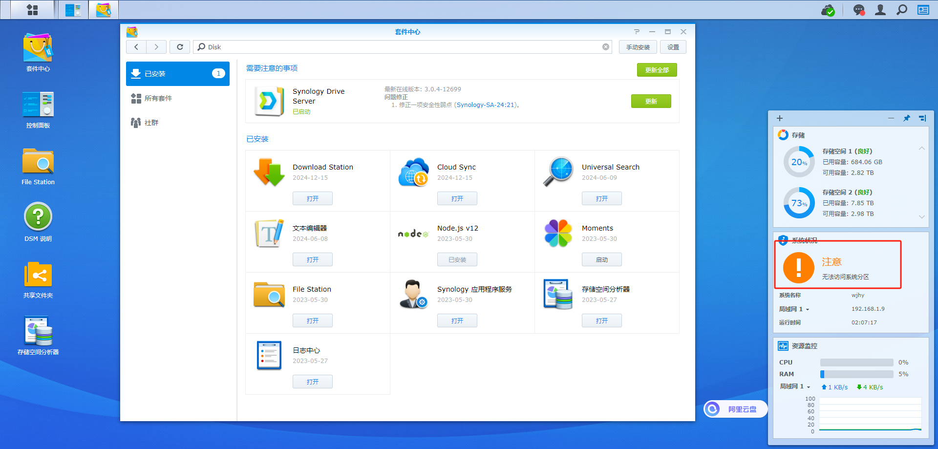This screenshot has width=938, height=449.
Task: Open the top-bar search magnifier
Action: (902, 10)
